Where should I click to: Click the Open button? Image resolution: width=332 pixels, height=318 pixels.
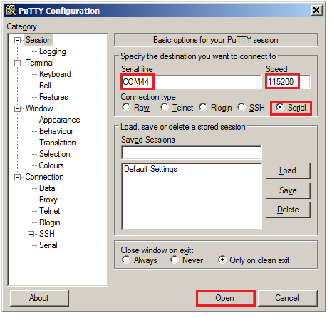coord(226,298)
